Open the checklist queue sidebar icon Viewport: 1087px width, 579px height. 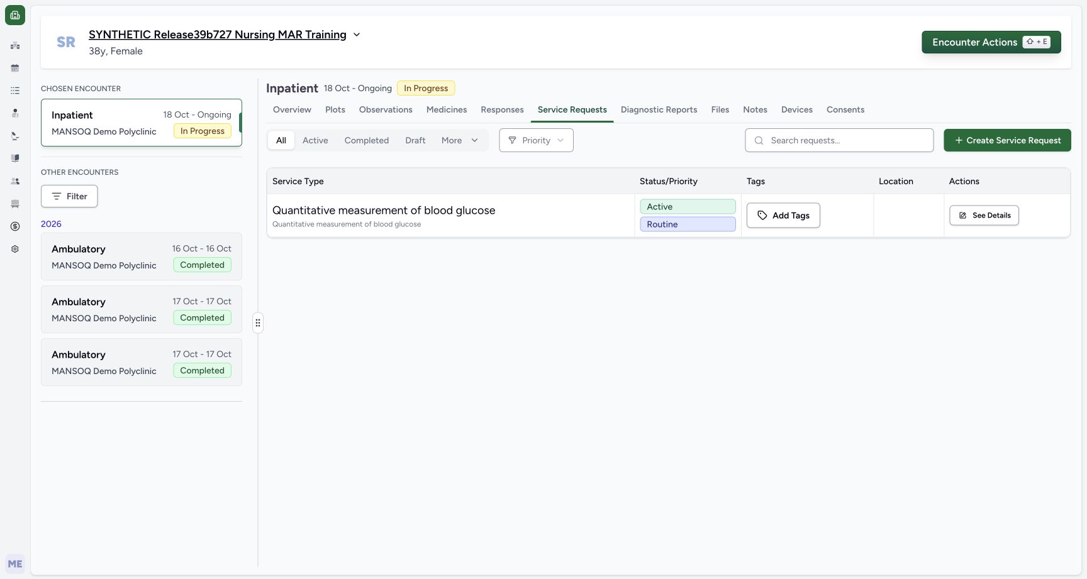[15, 91]
